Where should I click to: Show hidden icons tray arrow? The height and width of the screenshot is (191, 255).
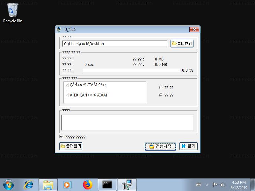click(207, 185)
